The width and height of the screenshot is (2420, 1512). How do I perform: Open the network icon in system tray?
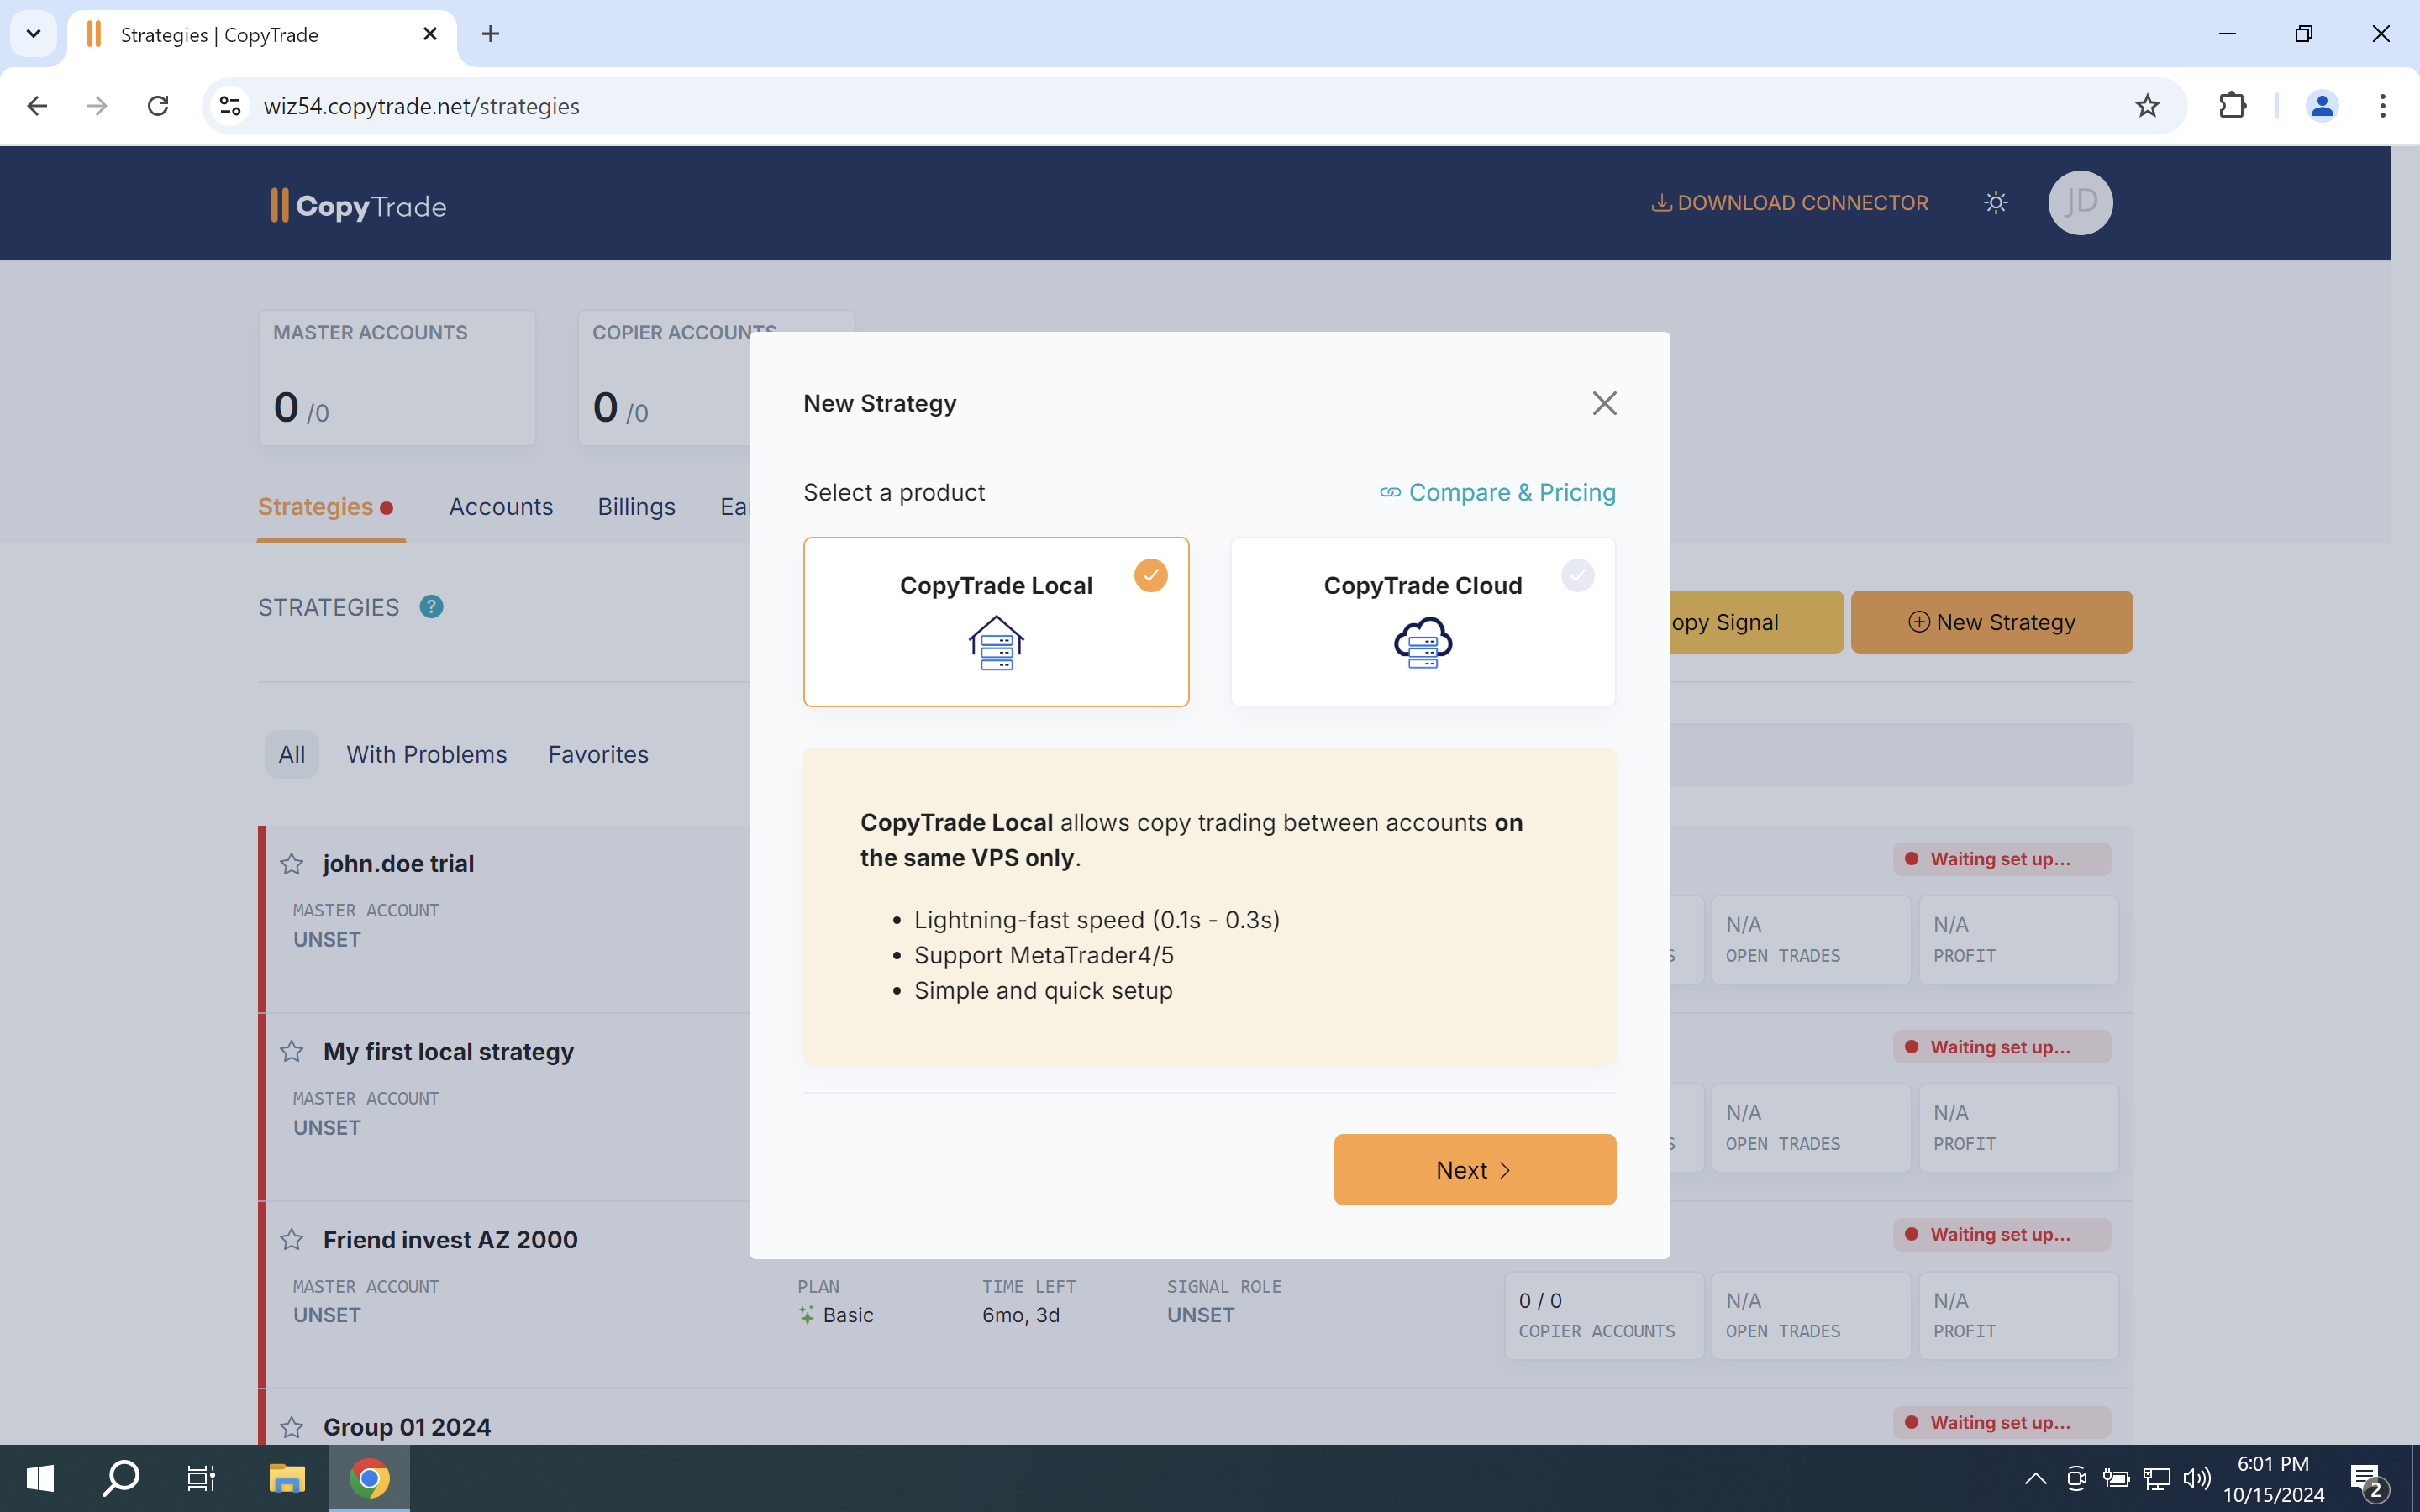2156,1478
